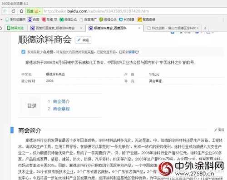Click the 顺德涂料商会 value beside 中文名

pyautogui.click(x=55, y=74)
